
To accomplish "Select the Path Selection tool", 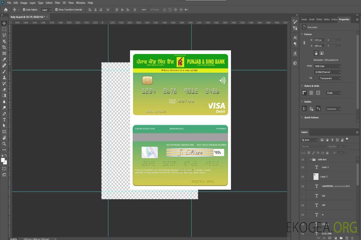I will point(4,126).
